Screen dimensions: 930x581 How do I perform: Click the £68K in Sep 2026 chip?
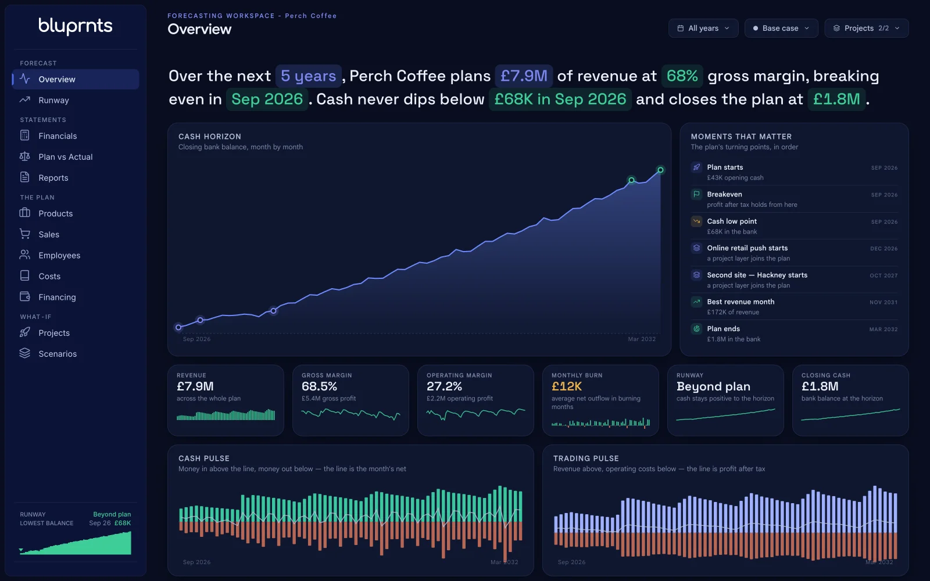[560, 99]
